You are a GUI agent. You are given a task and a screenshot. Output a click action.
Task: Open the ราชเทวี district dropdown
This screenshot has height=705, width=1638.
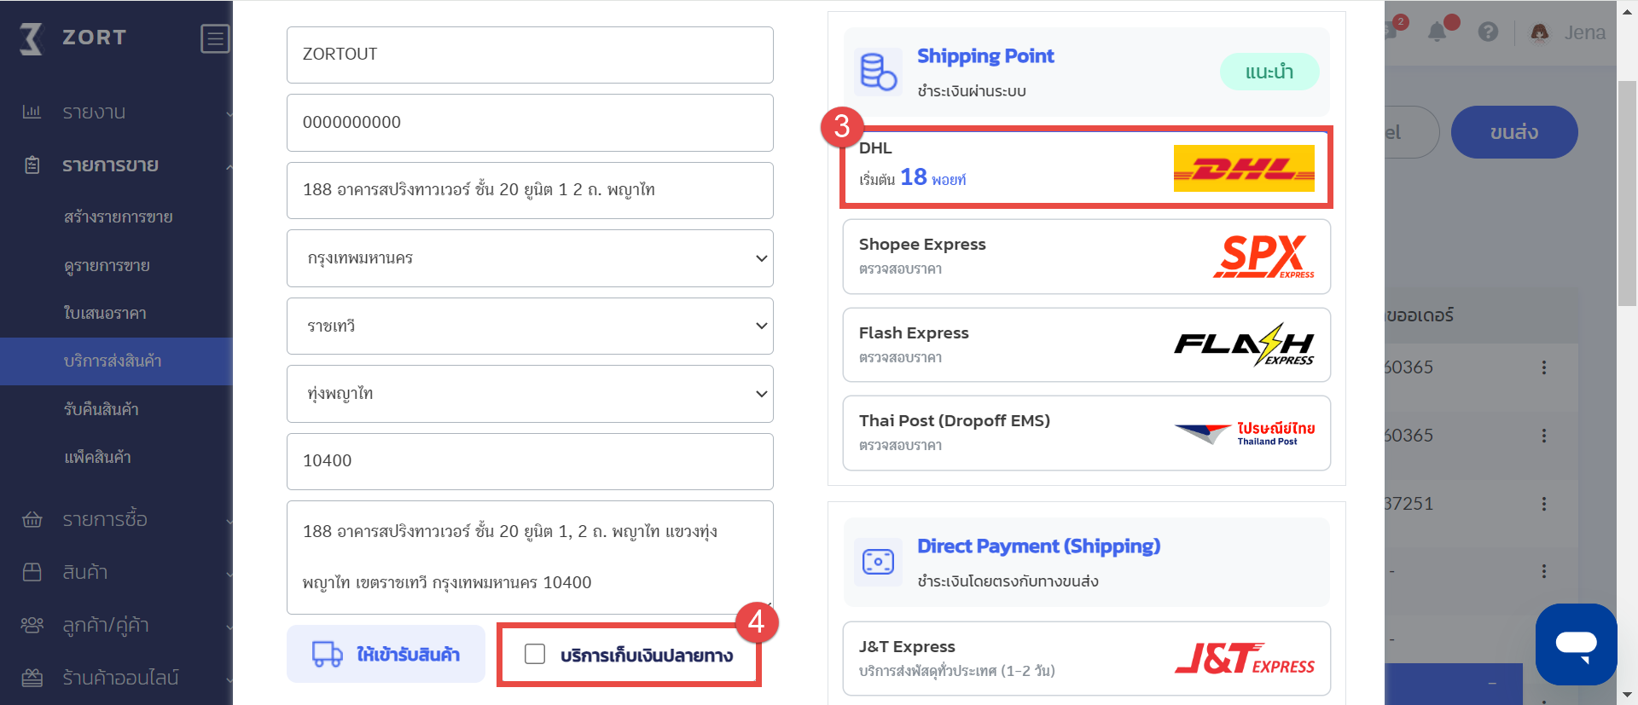(x=530, y=326)
